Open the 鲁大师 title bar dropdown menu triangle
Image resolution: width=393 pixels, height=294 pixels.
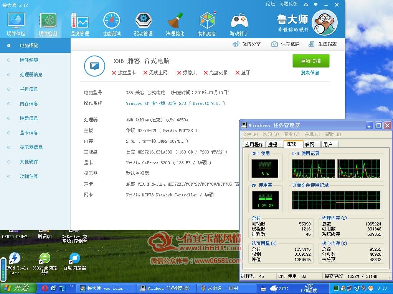(315, 5)
